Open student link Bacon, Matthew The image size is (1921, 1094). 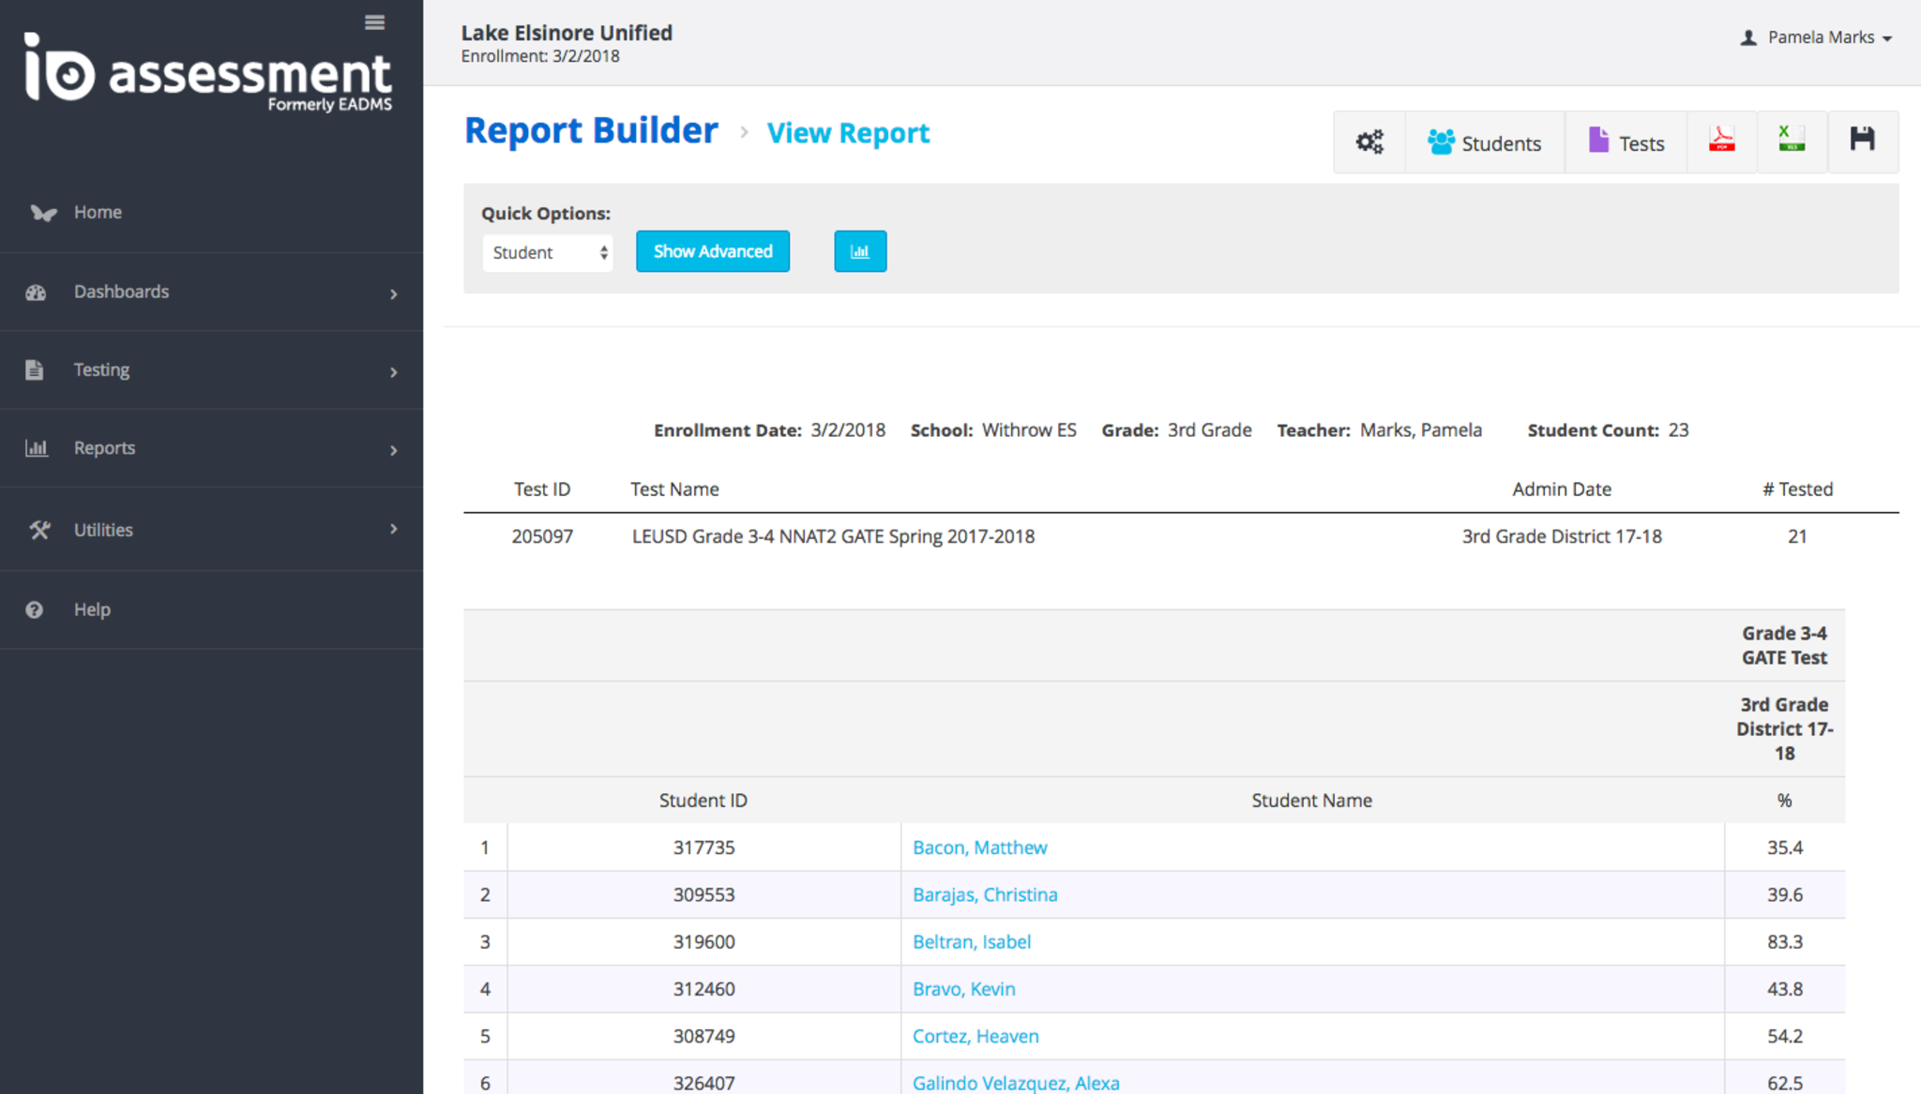point(979,847)
